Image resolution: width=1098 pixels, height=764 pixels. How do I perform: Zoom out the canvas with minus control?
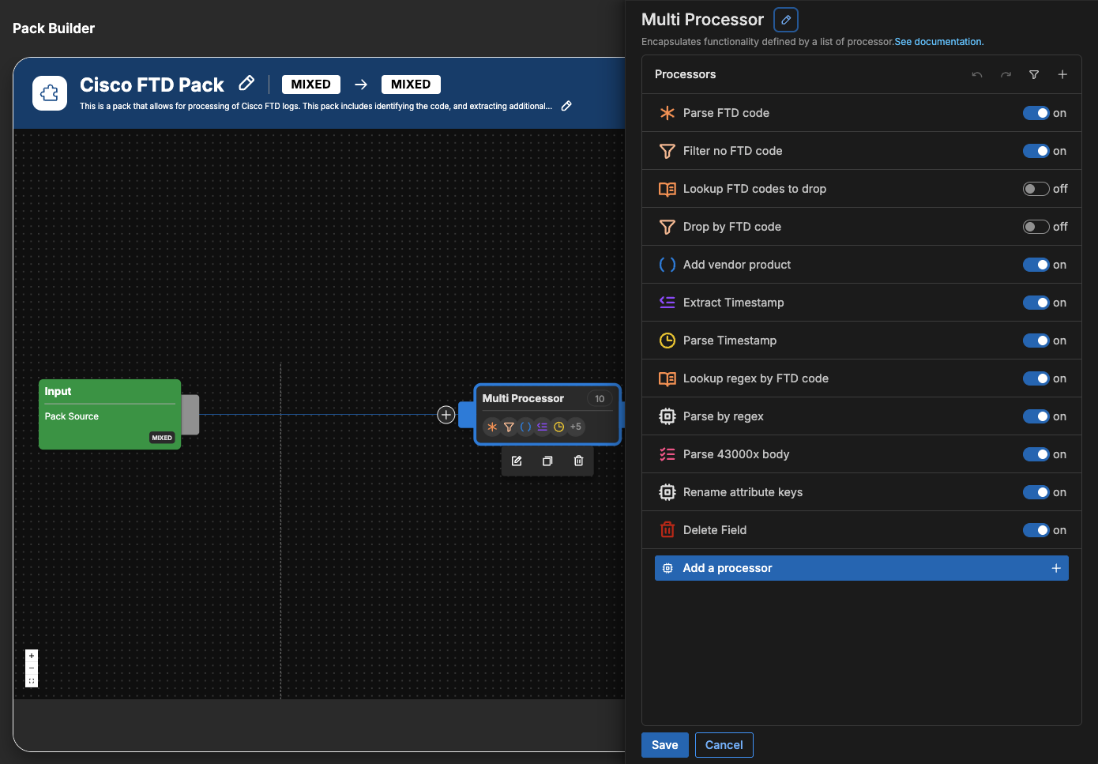pyautogui.click(x=32, y=668)
